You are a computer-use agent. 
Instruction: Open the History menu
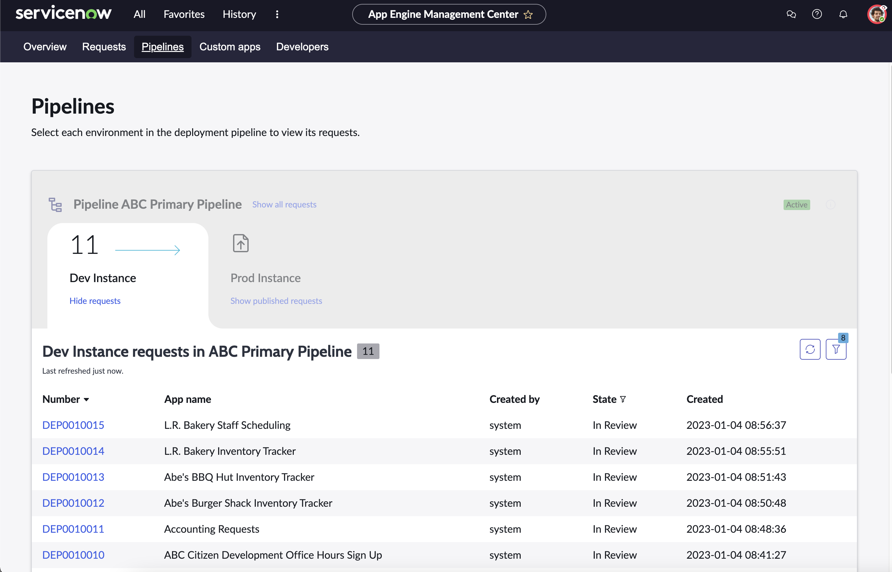pyautogui.click(x=240, y=14)
